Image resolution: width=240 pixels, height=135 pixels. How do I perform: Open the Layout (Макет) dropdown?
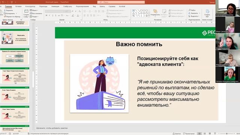pos(34,10)
